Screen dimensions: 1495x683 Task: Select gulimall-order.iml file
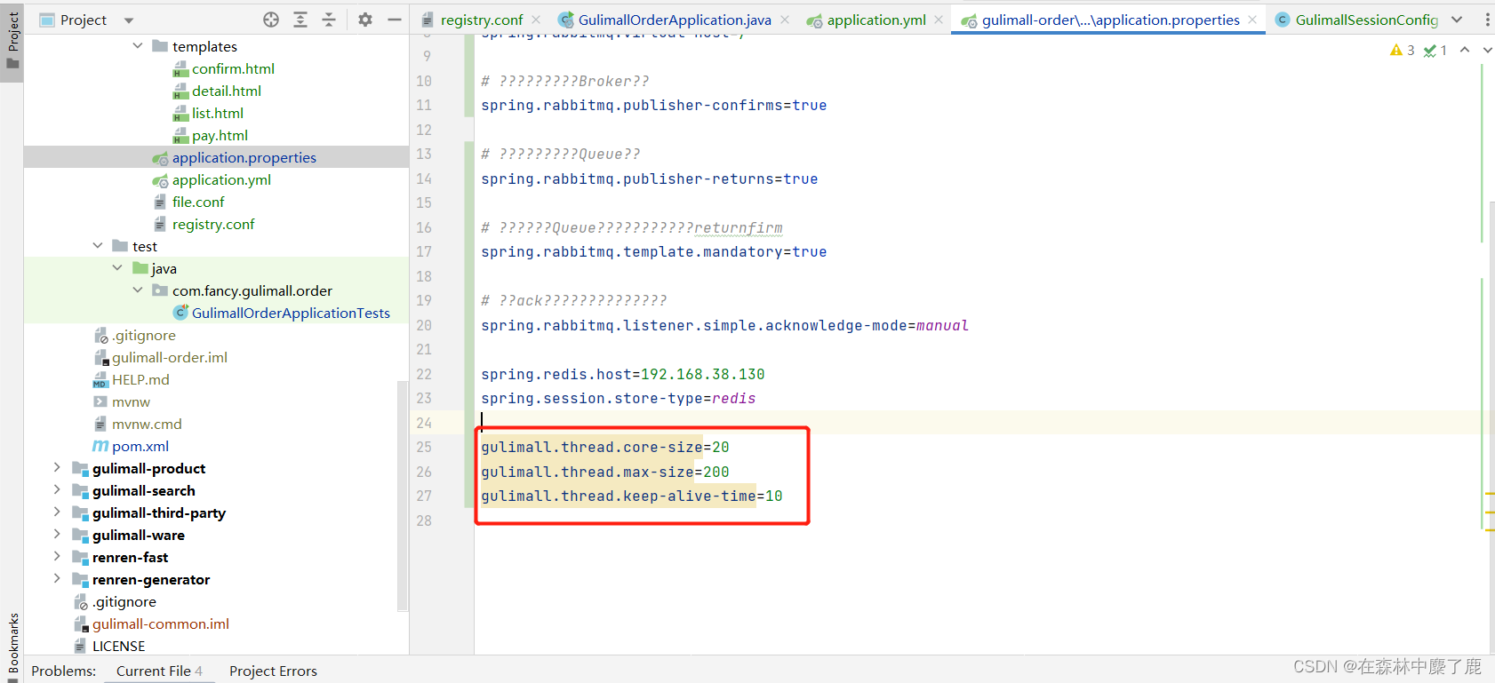coord(169,357)
